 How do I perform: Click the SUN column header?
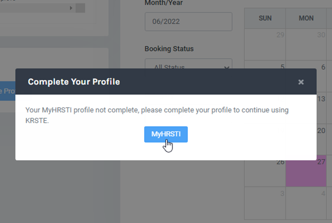[x=265, y=18]
